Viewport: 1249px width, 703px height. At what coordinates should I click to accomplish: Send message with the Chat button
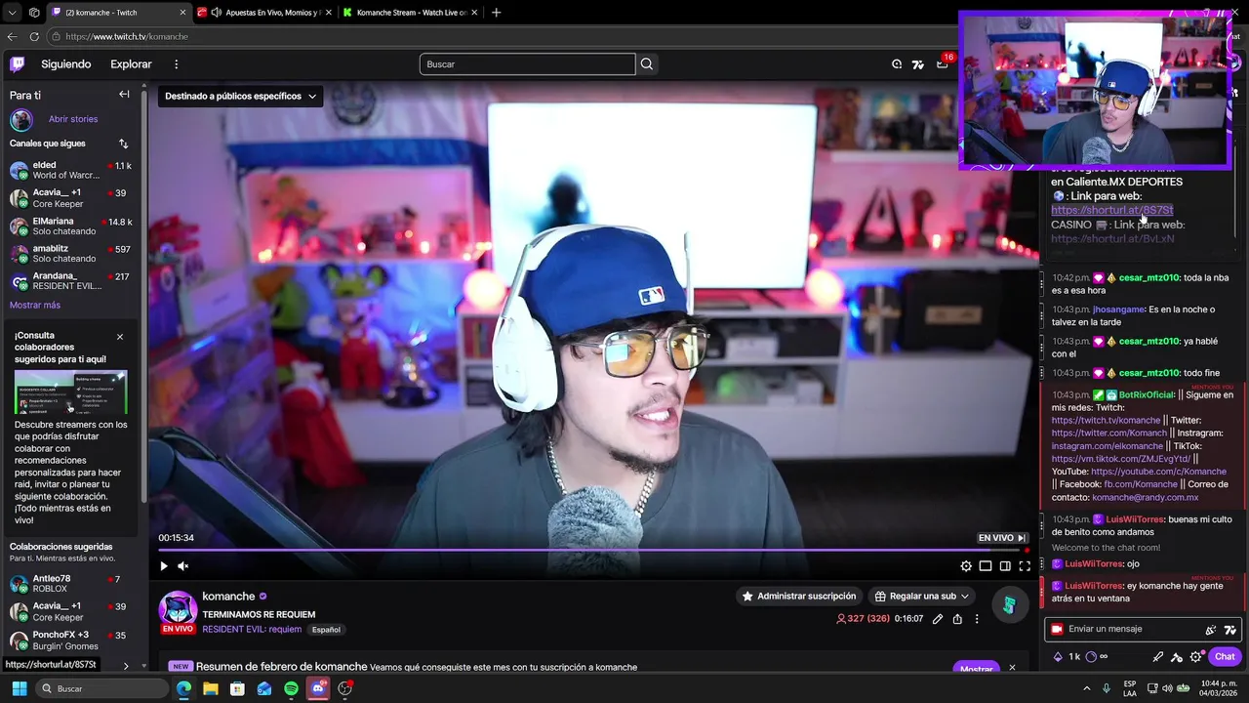pos(1225,657)
